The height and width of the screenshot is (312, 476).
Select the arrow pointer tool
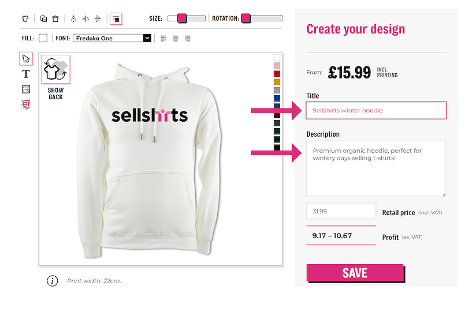pyautogui.click(x=26, y=59)
